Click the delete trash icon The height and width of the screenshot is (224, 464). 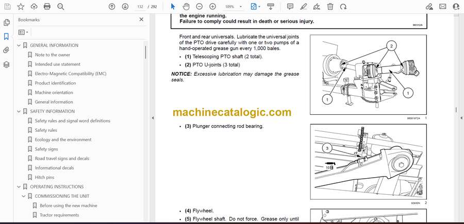pyautogui.click(x=330, y=7)
